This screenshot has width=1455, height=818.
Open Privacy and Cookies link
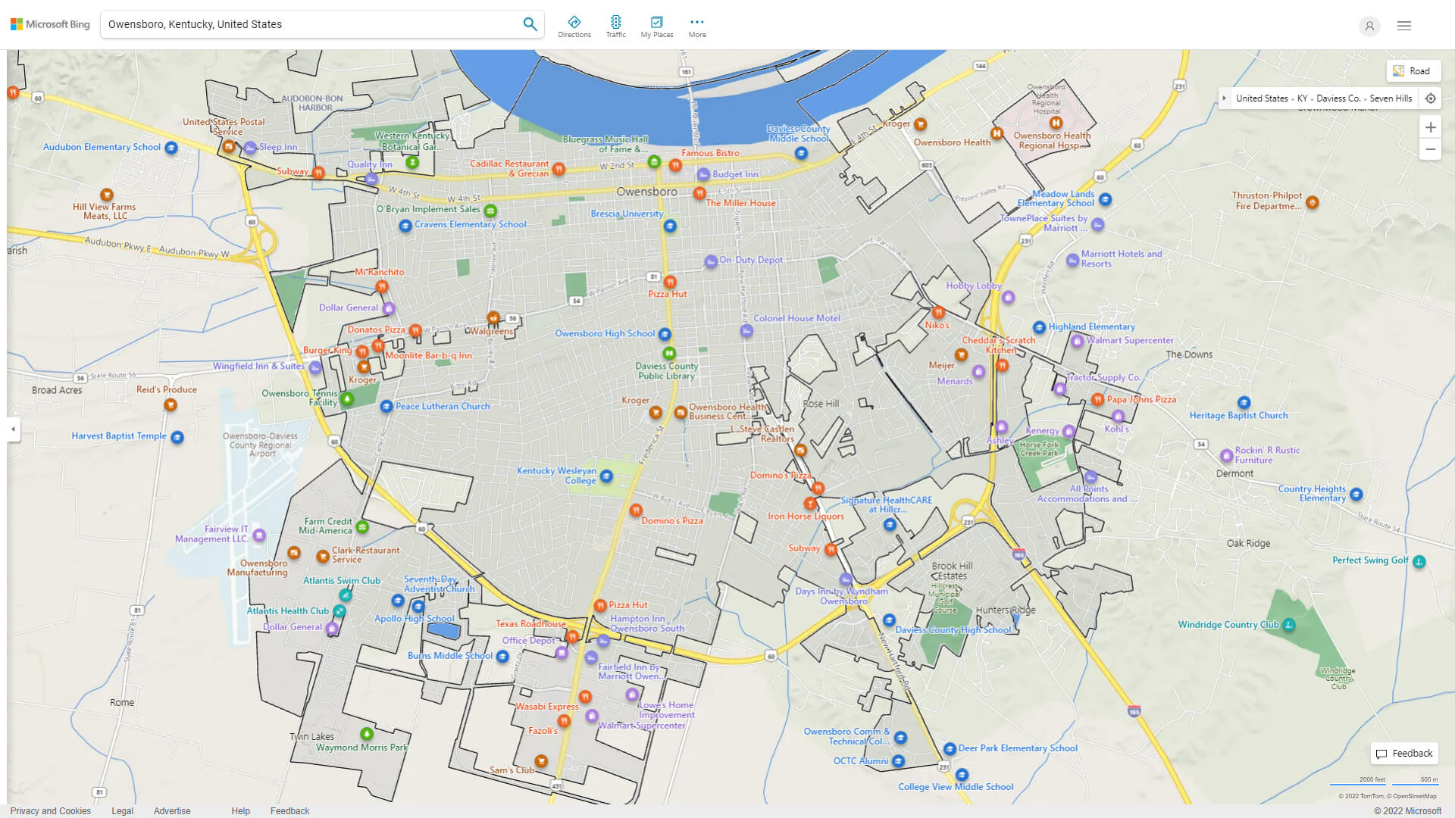[51, 810]
